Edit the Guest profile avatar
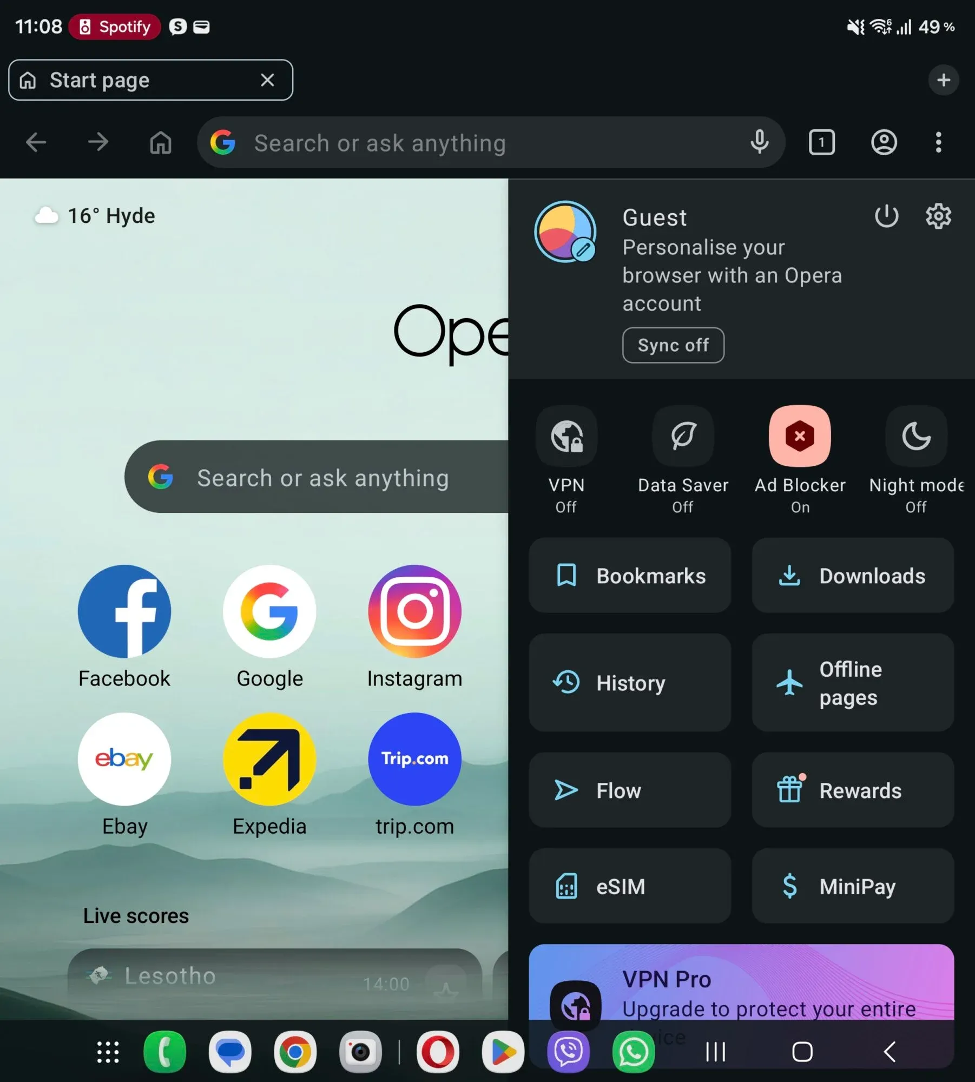The height and width of the screenshot is (1082, 975). [x=565, y=232]
